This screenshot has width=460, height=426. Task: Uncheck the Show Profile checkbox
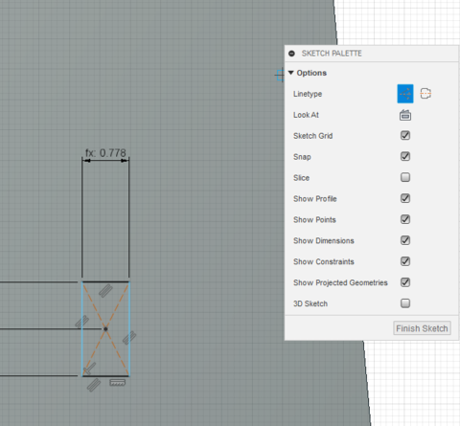pos(405,198)
